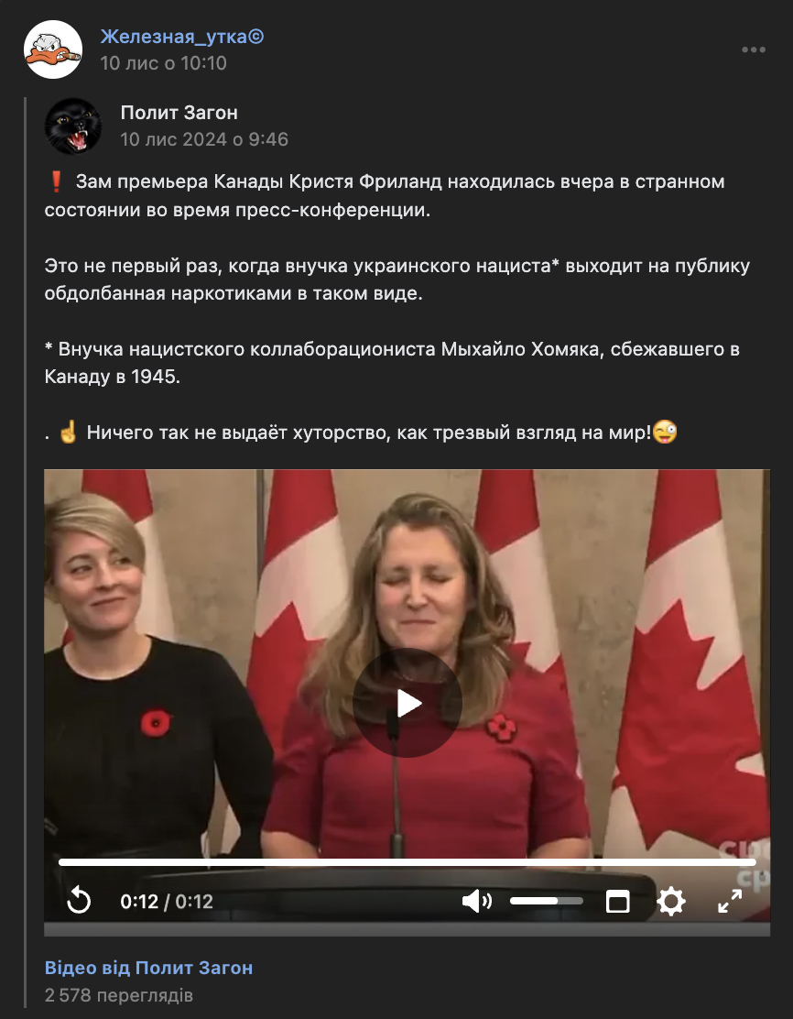Viewport: 793px width, 1019px height.
Task: Click the 2 578 переглядів view count
Action: click(119, 995)
